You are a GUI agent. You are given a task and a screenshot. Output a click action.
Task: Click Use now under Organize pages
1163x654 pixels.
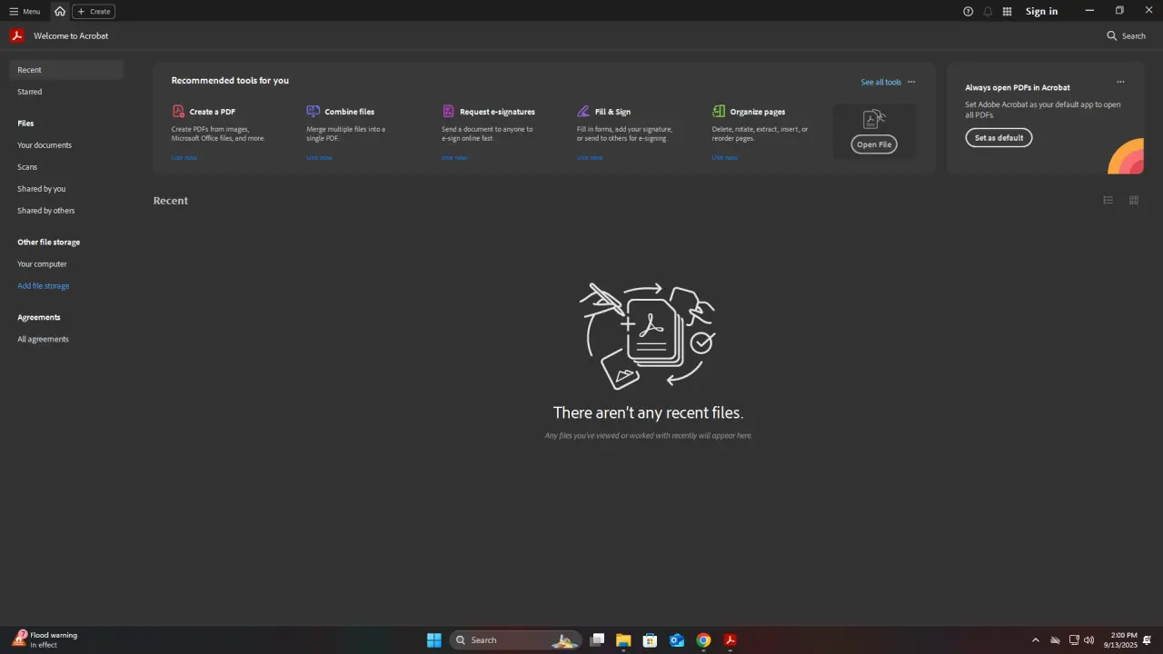pos(725,157)
